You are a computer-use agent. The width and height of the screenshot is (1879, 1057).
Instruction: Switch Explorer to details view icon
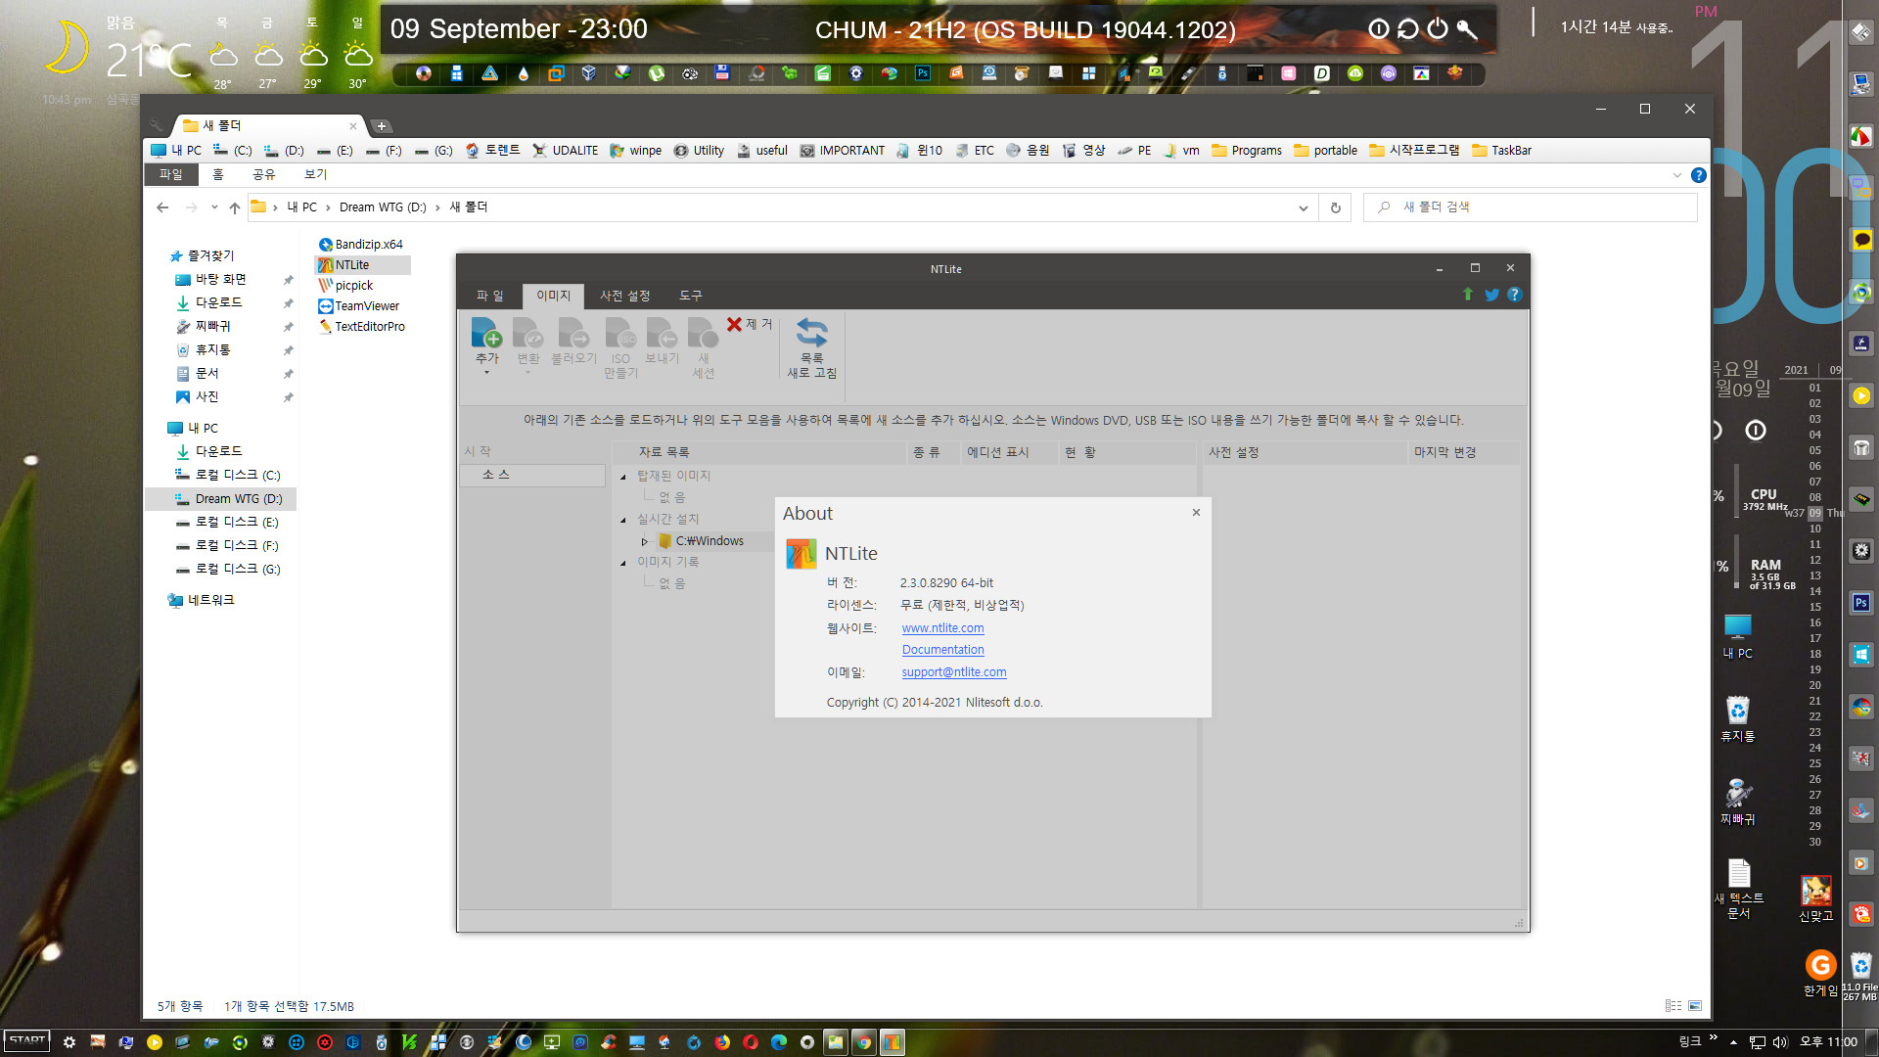[1673, 1006]
